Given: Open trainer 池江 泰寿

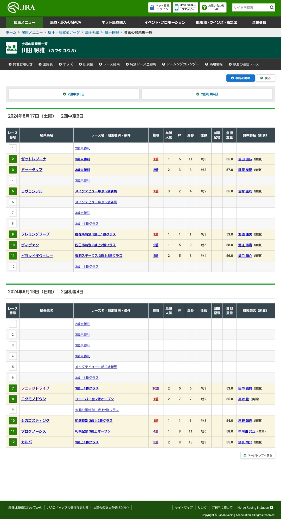Looking at the screenshot, I should (x=245, y=245).
